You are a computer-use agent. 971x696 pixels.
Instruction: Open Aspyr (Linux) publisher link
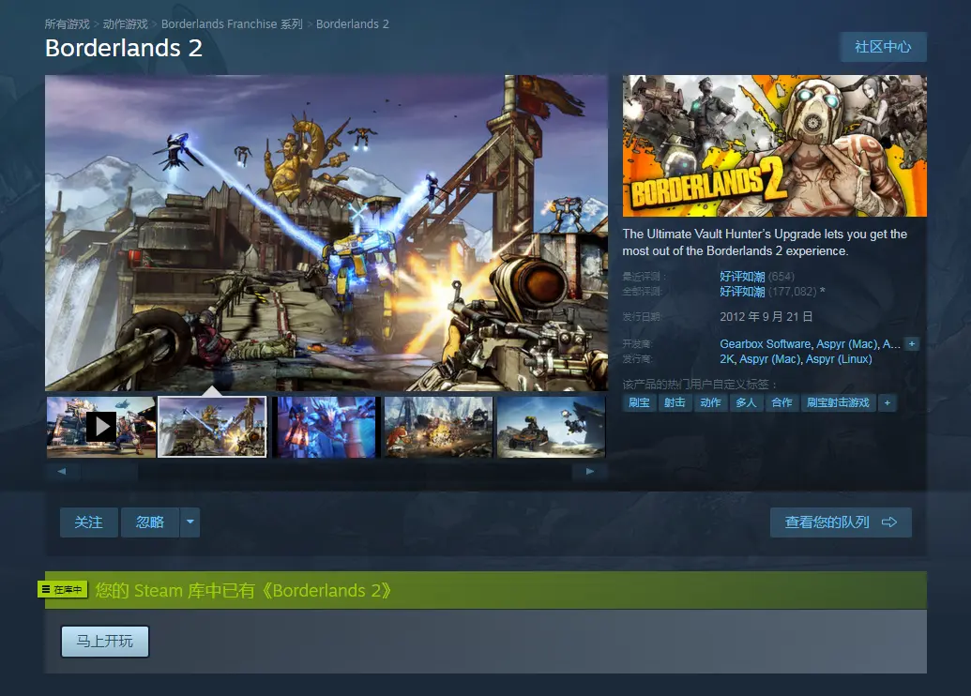(x=839, y=359)
